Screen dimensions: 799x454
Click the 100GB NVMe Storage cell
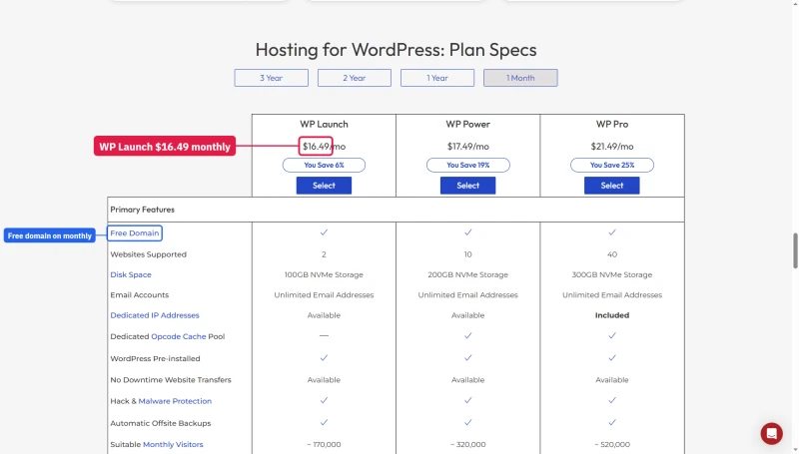[324, 274]
